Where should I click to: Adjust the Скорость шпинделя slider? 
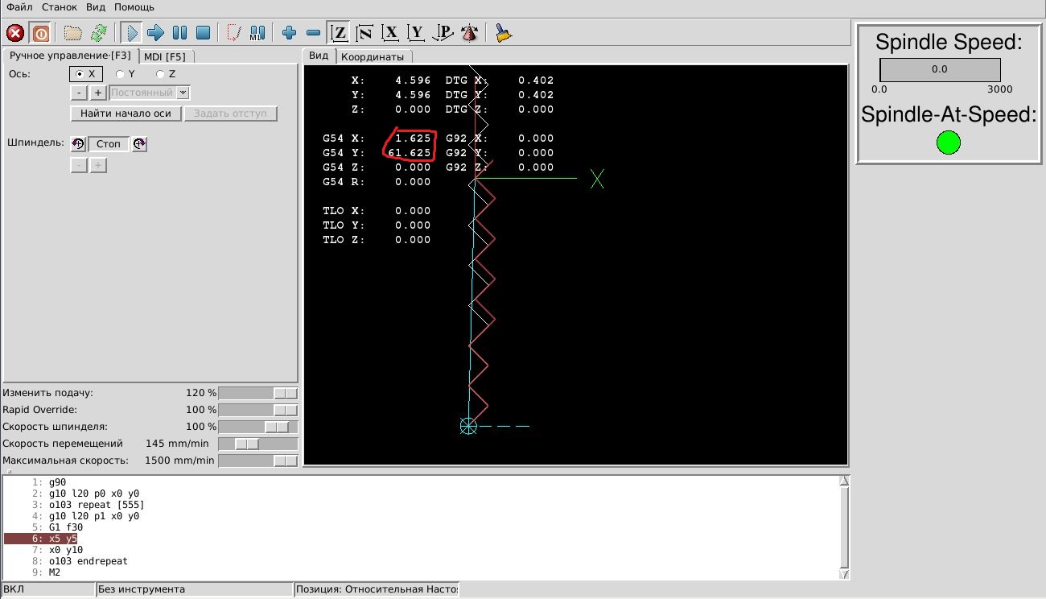pos(258,427)
